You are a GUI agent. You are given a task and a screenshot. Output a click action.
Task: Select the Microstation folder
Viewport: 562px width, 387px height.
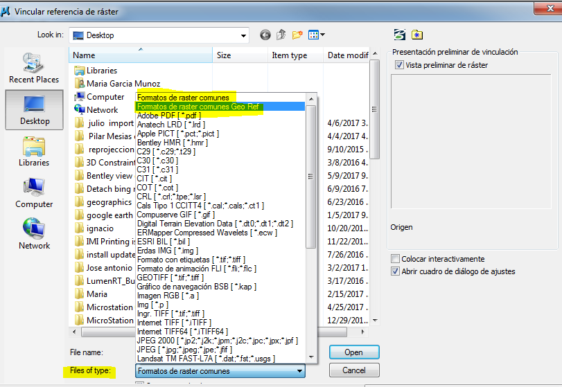[x=103, y=307]
